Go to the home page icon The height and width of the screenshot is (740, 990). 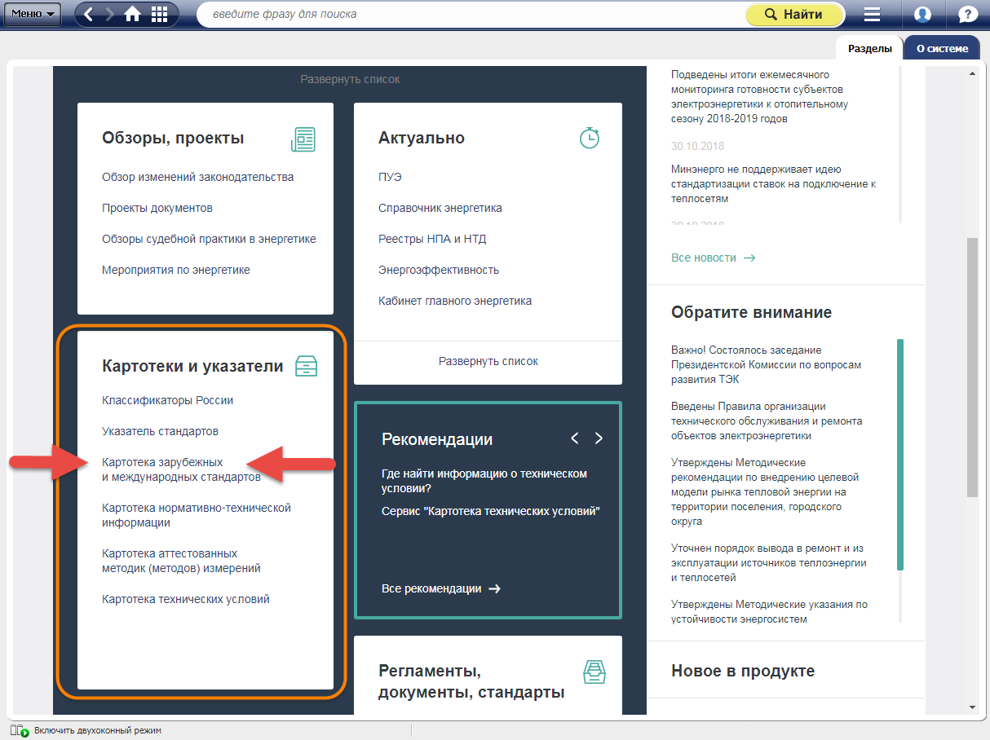133,15
